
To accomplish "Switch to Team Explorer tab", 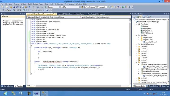I will point(152,86).
